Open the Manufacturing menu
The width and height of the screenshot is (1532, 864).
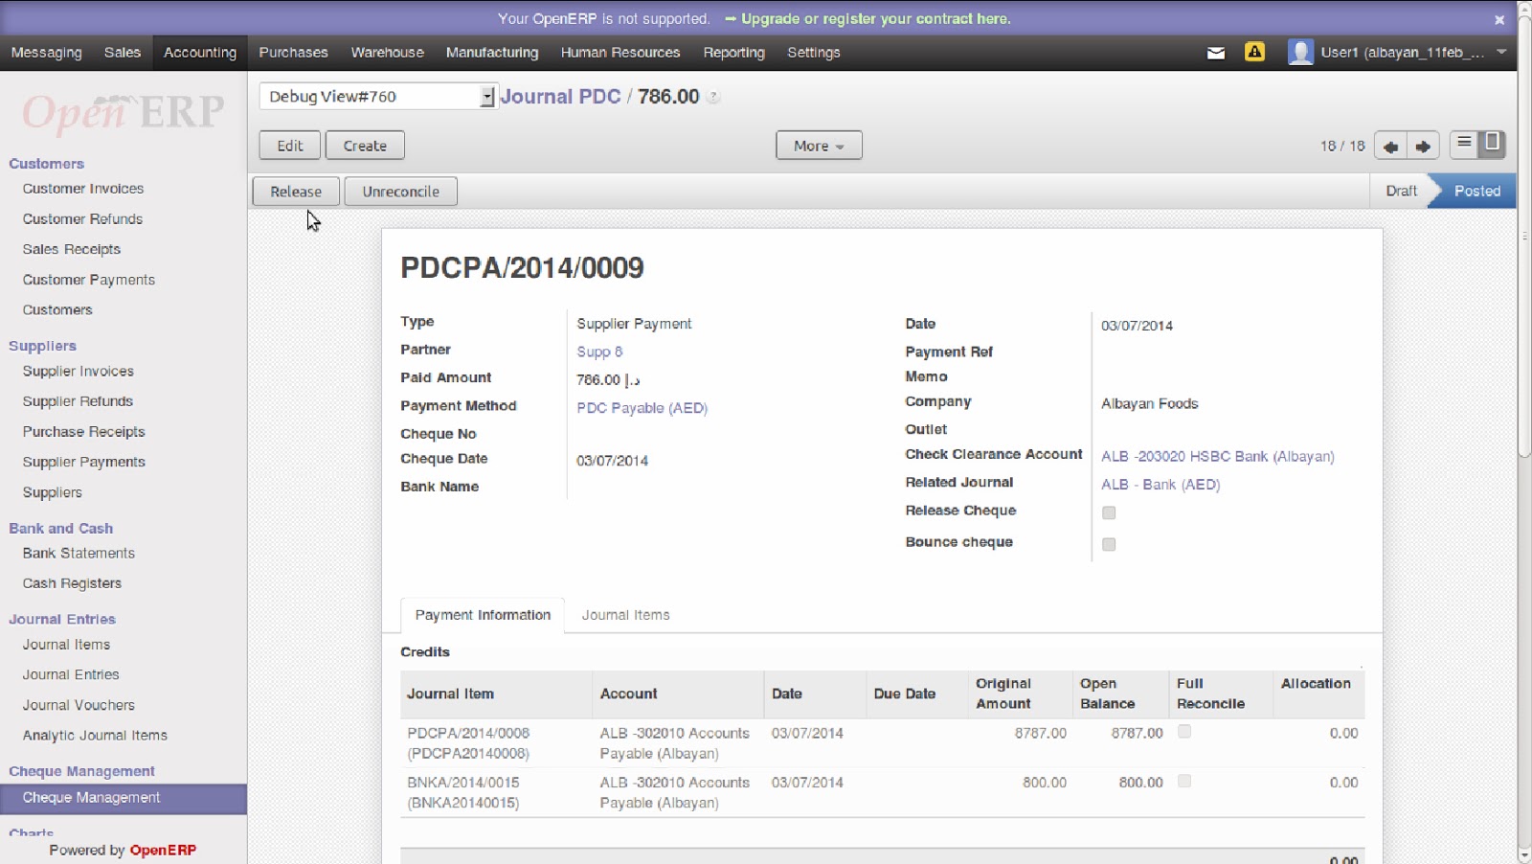pos(492,53)
